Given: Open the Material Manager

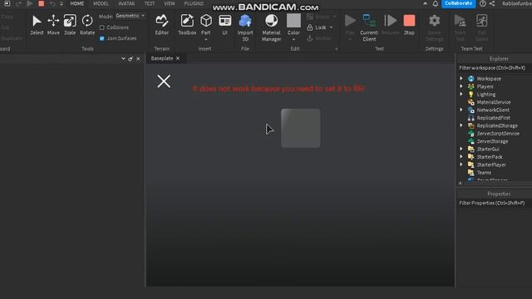Looking at the screenshot, I should click(x=272, y=27).
